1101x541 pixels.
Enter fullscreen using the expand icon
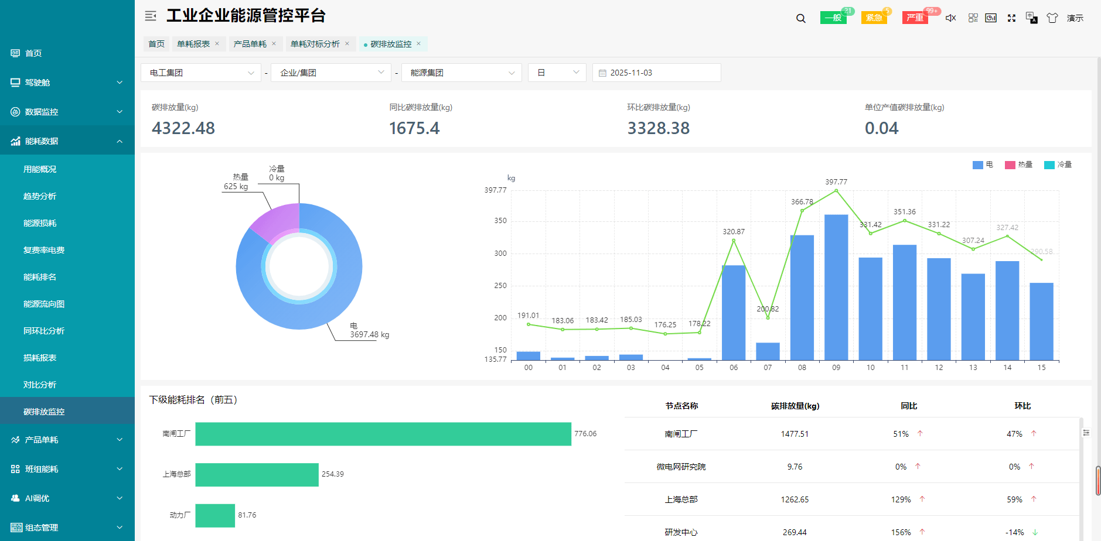pos(1011,18)
